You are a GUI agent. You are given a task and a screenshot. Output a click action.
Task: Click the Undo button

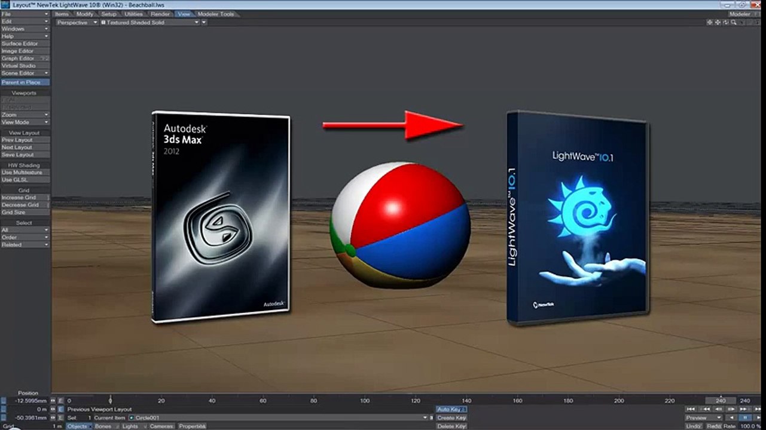(x=694, y=426)
